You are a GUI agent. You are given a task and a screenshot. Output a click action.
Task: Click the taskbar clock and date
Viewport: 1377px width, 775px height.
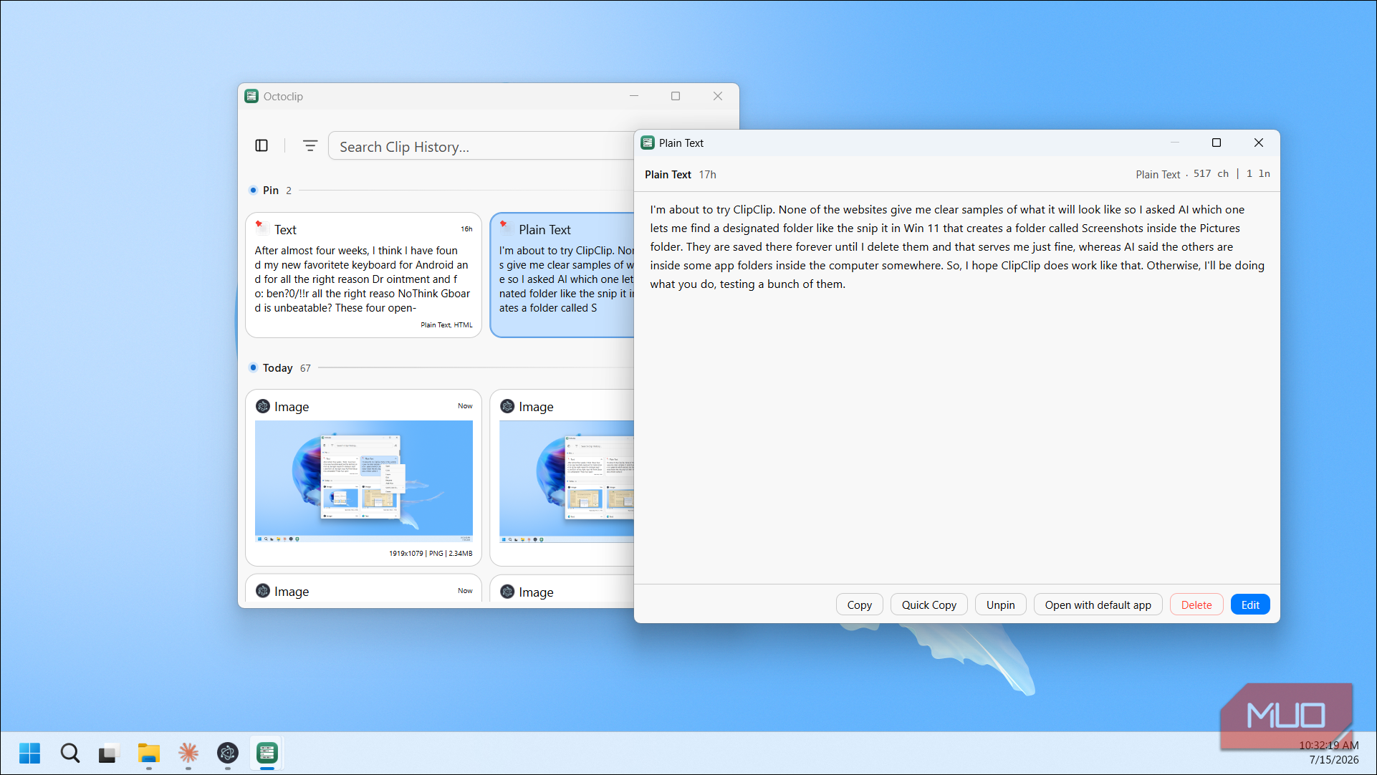(x=1328, y=753)
